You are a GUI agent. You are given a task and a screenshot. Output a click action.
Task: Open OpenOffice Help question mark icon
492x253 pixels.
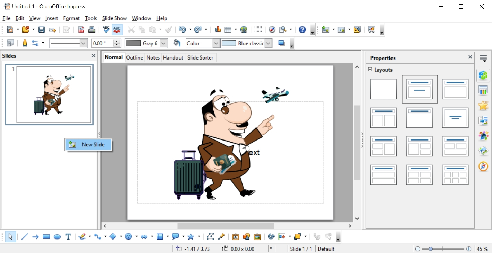point(302,30)
